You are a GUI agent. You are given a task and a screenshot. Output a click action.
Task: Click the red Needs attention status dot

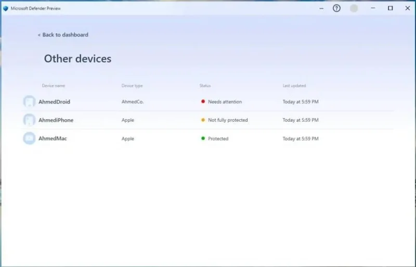pos(203,101)
